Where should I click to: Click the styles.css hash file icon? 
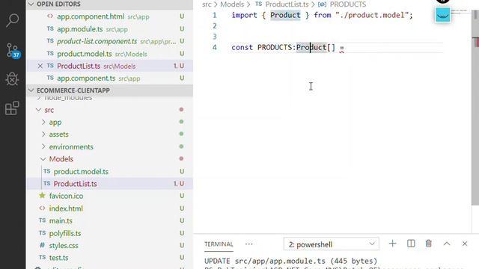(x=42, y=245)
